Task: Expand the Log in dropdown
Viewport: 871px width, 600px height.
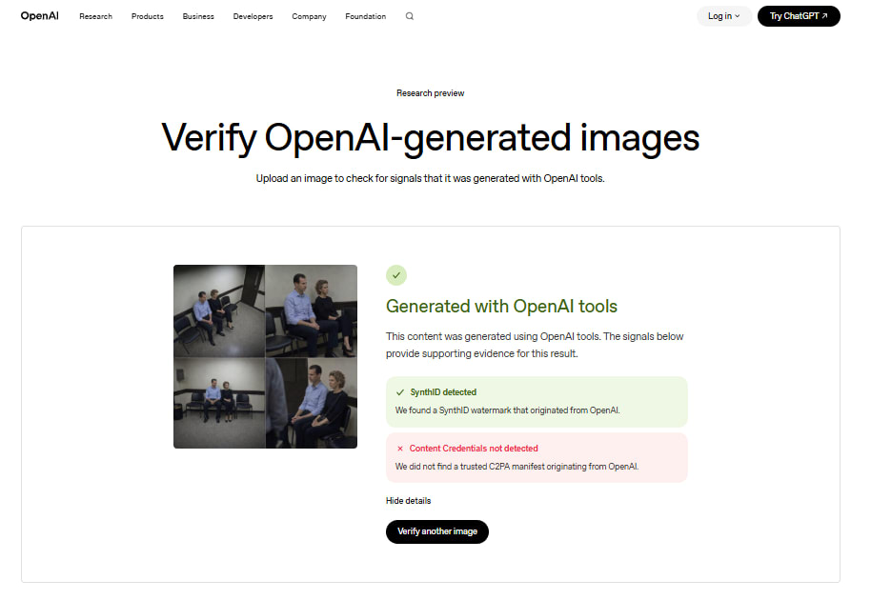Action: pyautogui.click(x=724, y=16)
